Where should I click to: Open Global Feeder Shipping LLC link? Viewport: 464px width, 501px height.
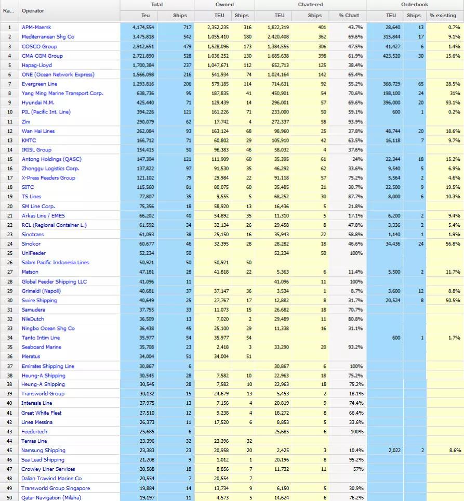point(54,281)
